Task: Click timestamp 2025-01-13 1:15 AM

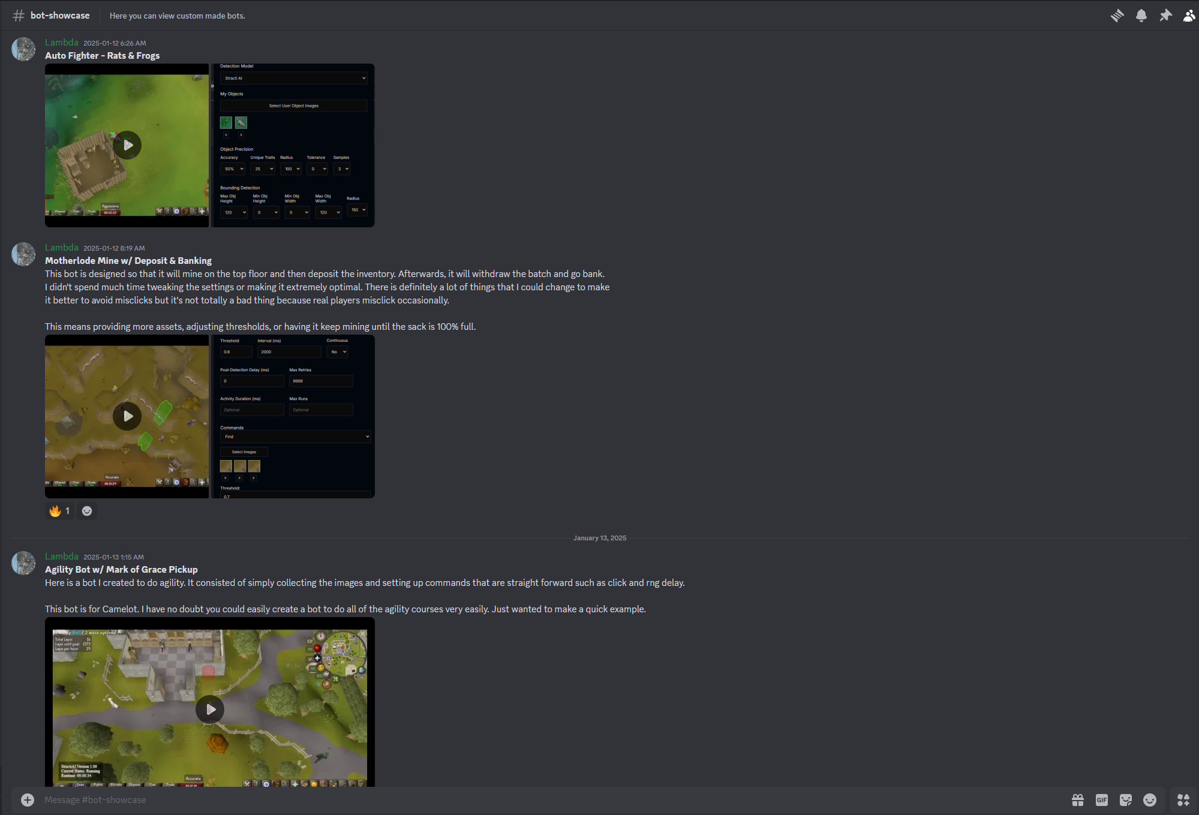Action: tap(113, 557)
